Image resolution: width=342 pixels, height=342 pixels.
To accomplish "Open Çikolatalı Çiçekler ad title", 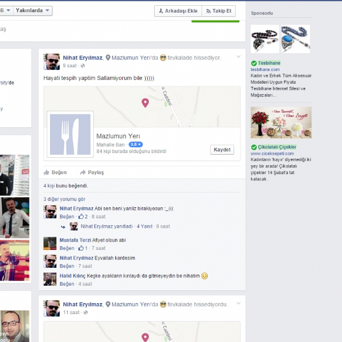I will point(277,147).
